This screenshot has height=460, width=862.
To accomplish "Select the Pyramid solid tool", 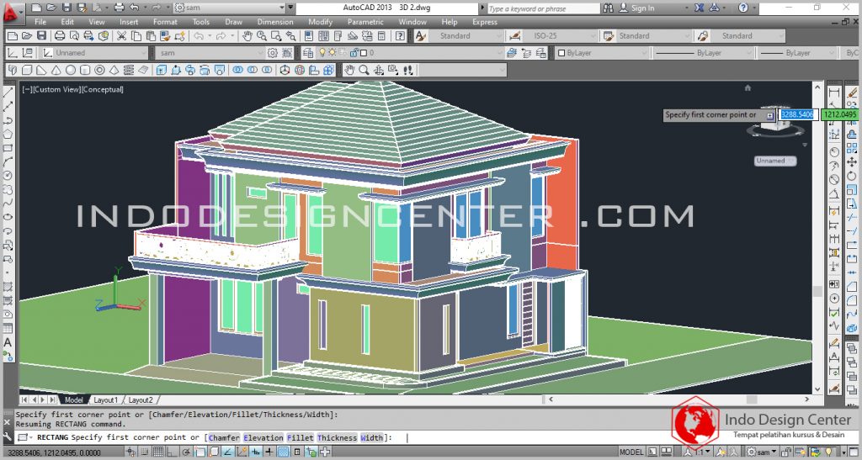I will click(x=114, y=71).
